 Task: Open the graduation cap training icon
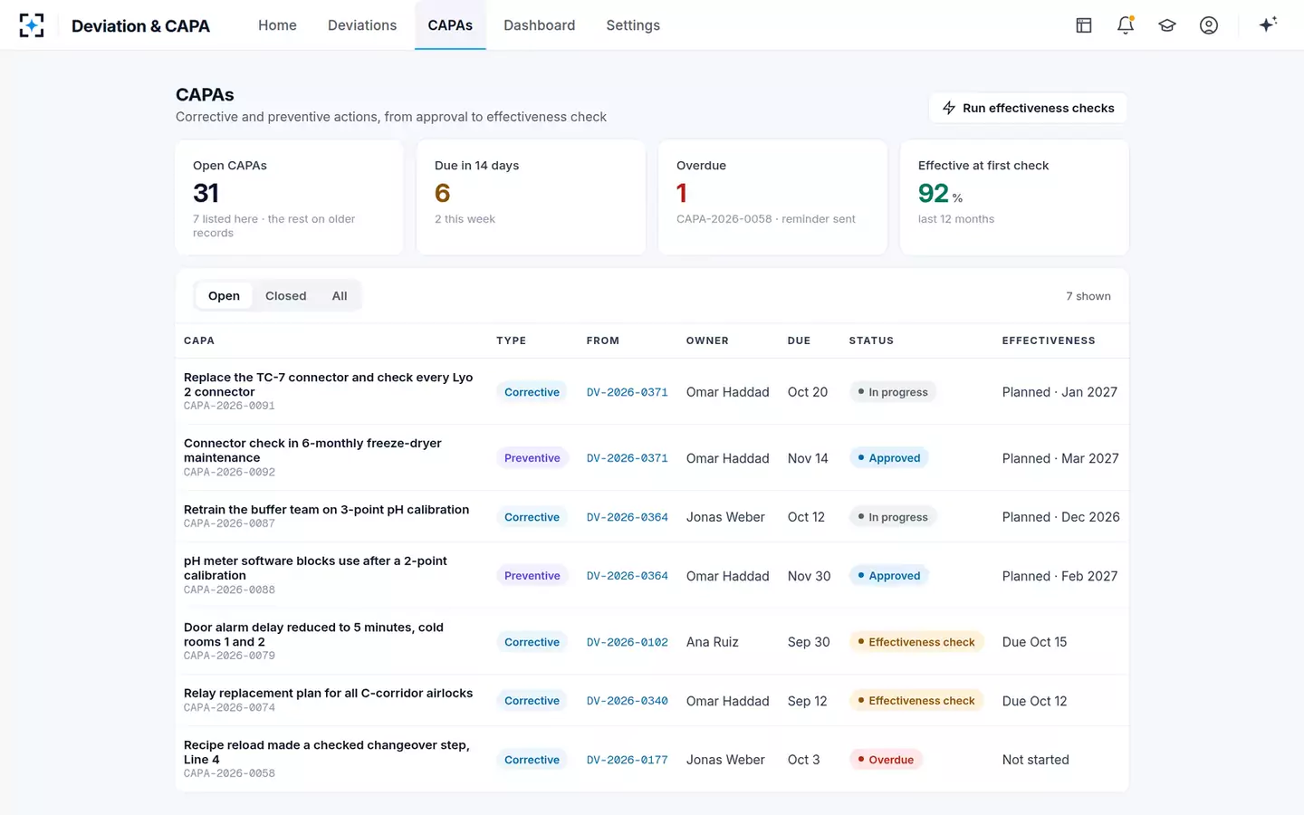(x=1167, y=25)
